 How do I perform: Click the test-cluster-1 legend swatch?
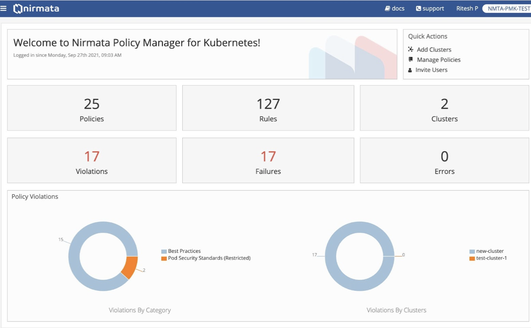pyautogui.click(x=472, y=258)
